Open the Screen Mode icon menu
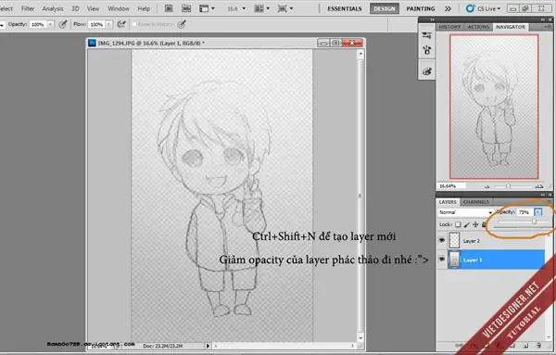This screenshot has width=556, height=355. 285,8
